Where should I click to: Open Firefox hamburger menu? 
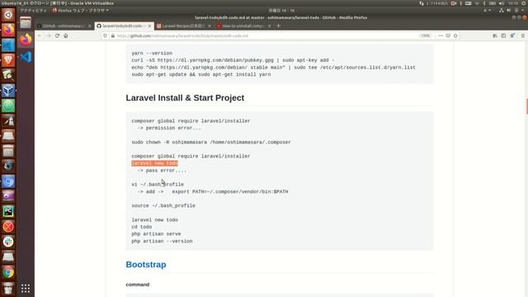click(x=522, y=35)
